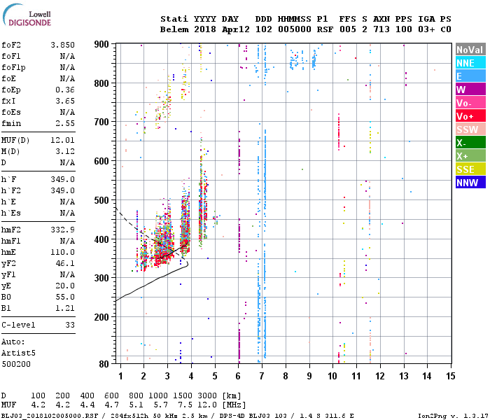Click the fxI value 3.65
The image size is (490, 420).
tap(65, 101)
